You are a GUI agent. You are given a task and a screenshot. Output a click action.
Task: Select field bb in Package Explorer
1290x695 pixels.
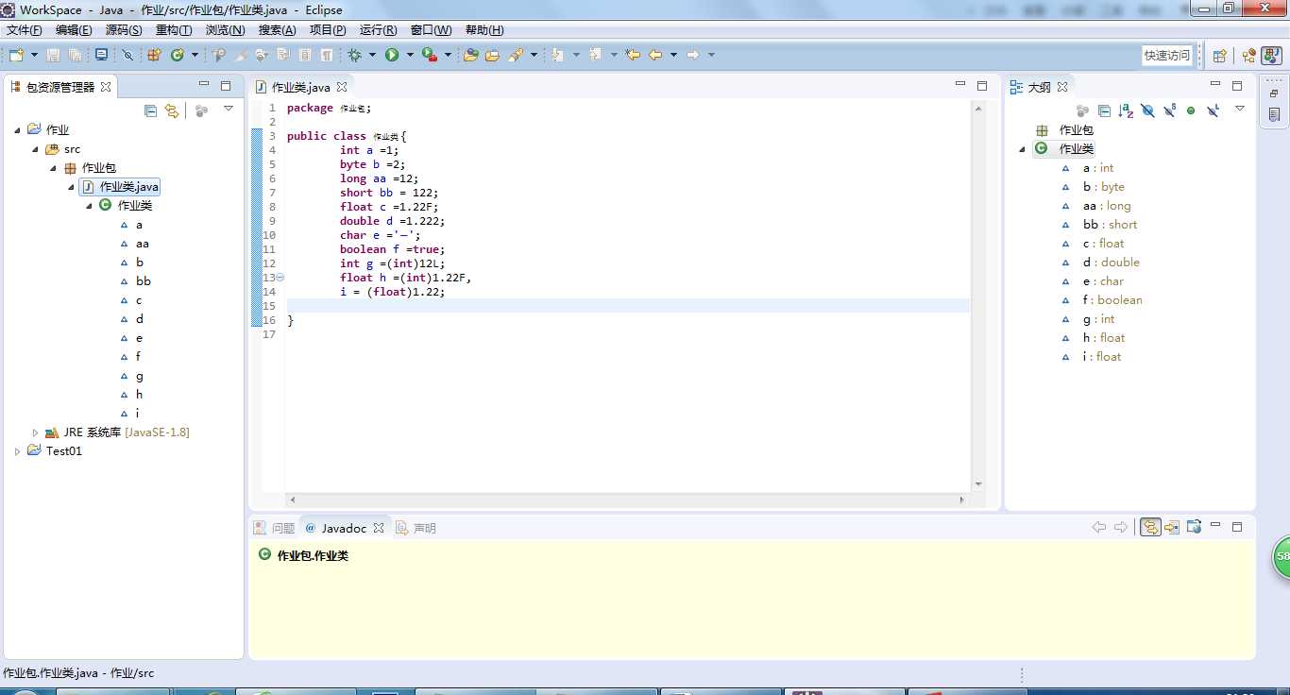[143, 281]
